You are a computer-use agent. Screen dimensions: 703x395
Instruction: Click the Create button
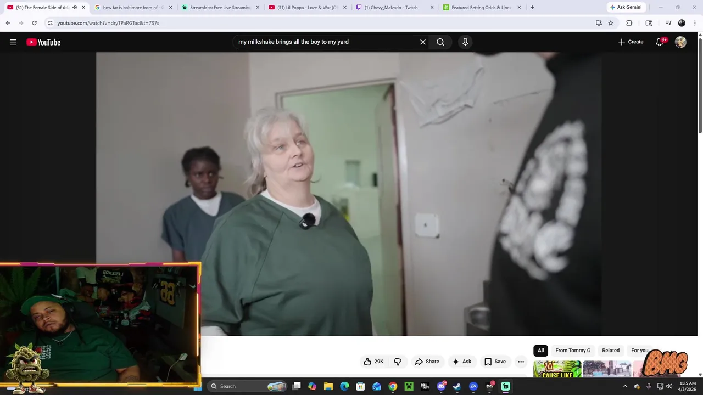631,42
